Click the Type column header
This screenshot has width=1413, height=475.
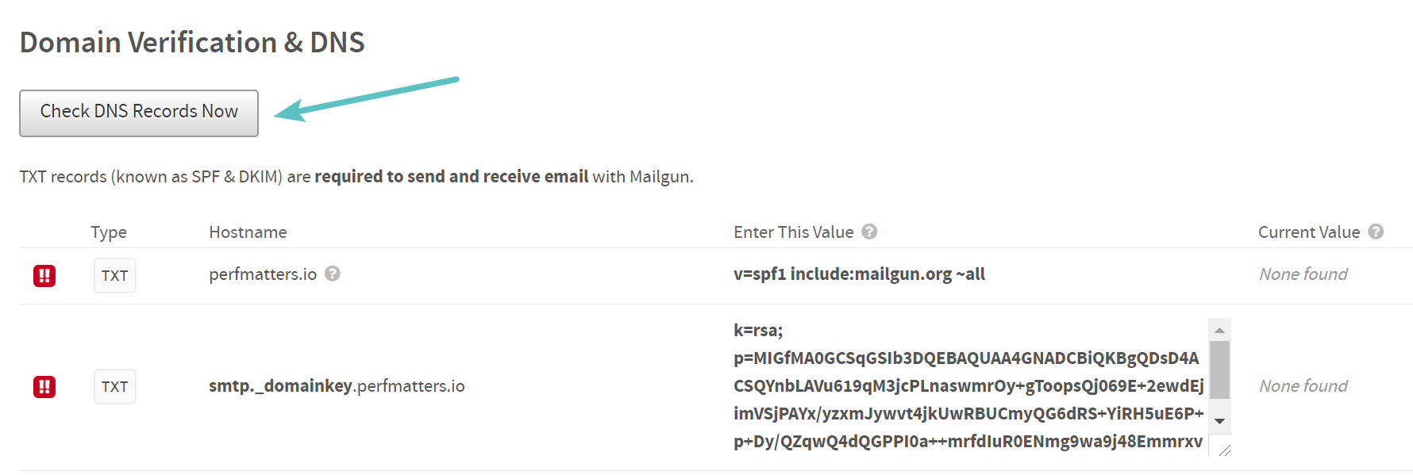pyautogui.click(x=109, y=232)
